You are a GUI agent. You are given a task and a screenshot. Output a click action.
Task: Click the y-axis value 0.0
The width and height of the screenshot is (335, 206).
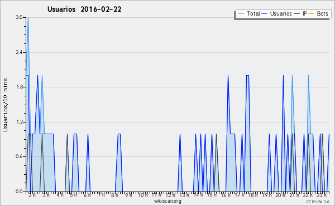tap(19, 192)
